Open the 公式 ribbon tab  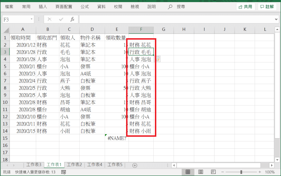click(85, 7)
